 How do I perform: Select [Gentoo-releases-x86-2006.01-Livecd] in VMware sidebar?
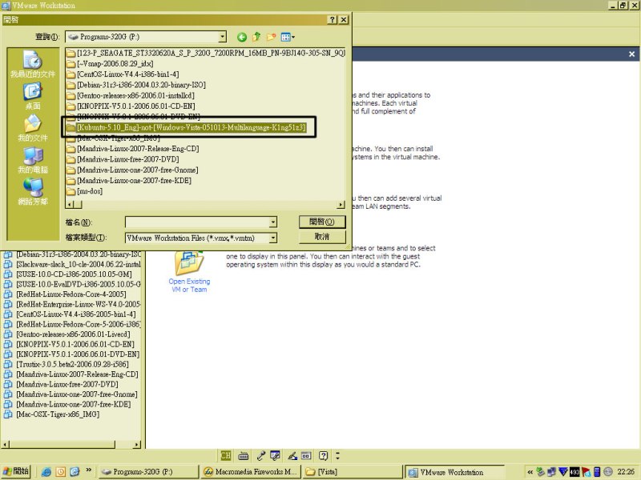point(73,334)
